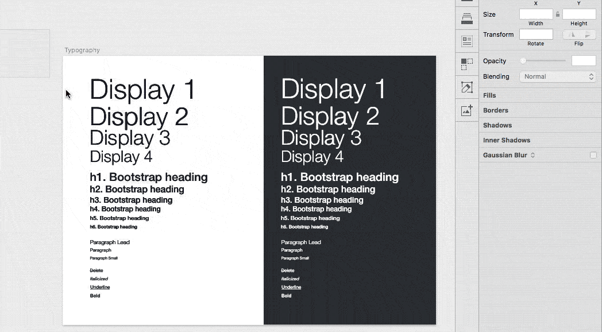Screen dimensions: 602x332
Task: Select h1. Bootstrap heading on dark panel
Action: coord(340,177)
